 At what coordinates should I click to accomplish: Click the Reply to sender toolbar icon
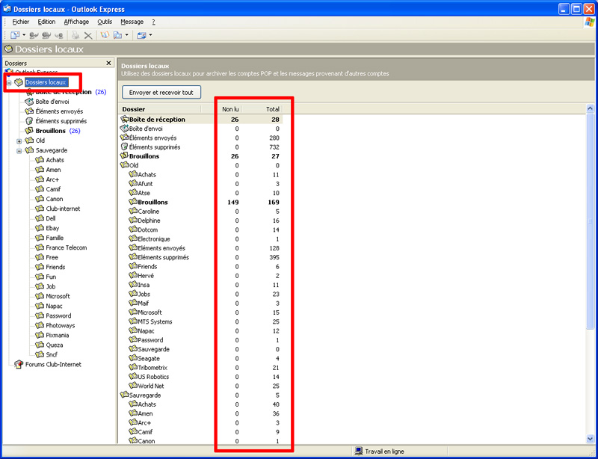34,35
